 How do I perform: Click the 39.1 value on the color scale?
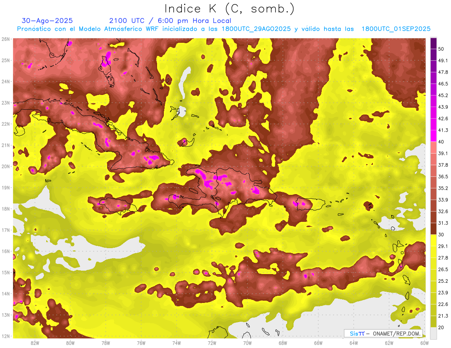click(x=443, y=153)
